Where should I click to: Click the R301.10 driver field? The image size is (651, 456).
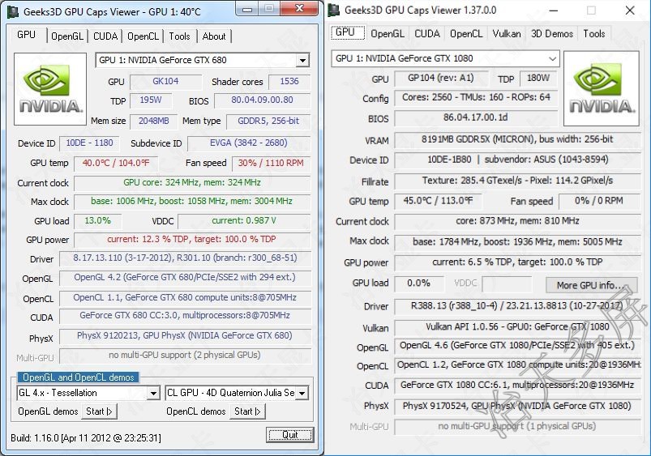(185, 258)
